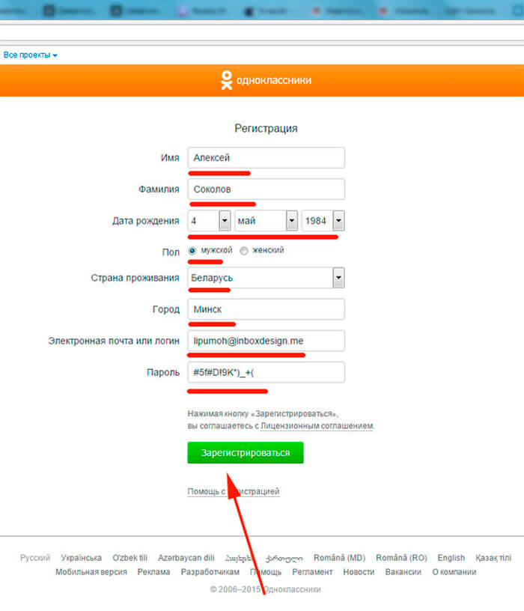Click the Пароль input field
Image resolution: width=524 pixels, height=611 pixels.
point(266,373)
